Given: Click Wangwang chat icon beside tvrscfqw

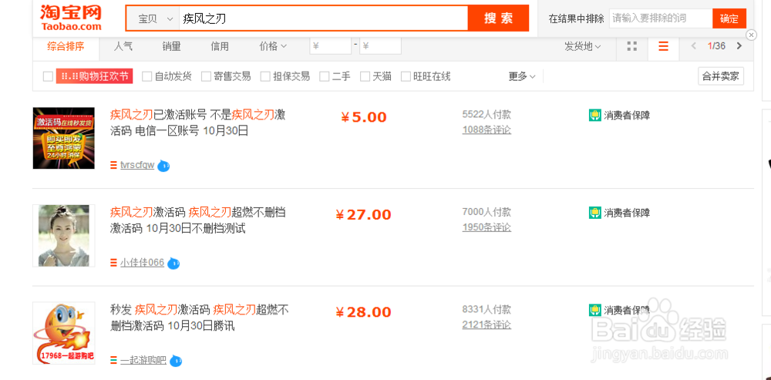Looking at the screenshot, I should [x=163, y=166].
